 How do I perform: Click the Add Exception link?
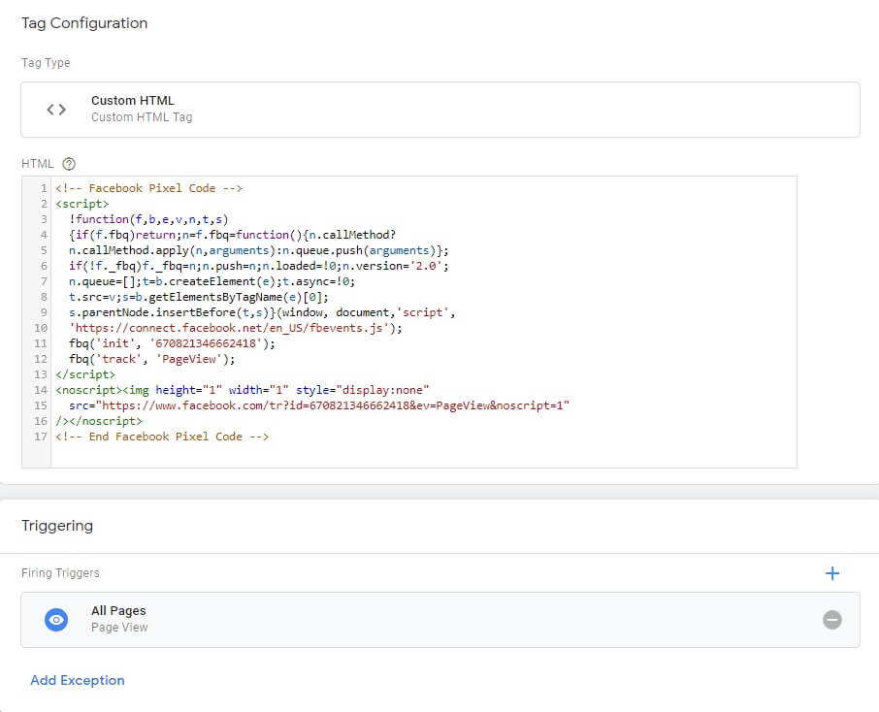78,680
